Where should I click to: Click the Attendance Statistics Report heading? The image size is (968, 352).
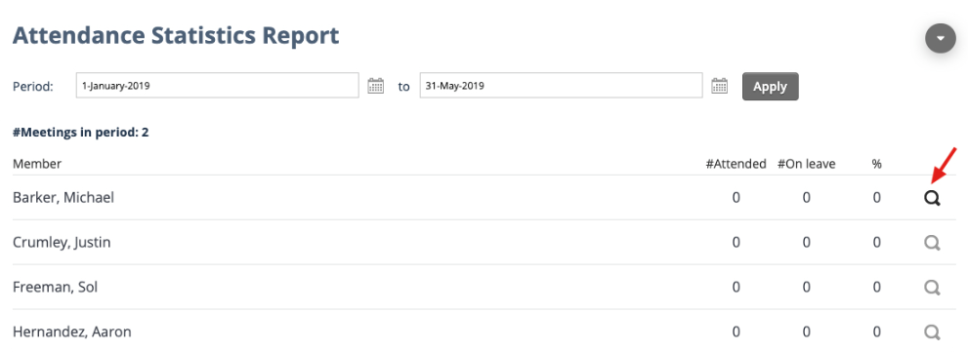[176, 35]
